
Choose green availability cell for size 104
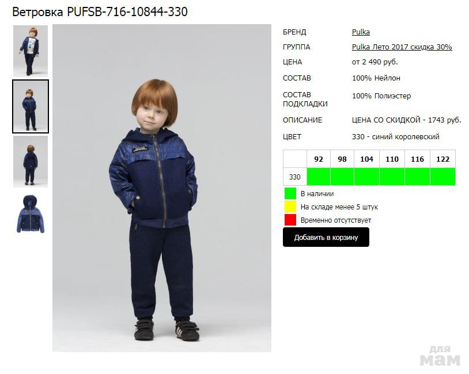[366, 177]
